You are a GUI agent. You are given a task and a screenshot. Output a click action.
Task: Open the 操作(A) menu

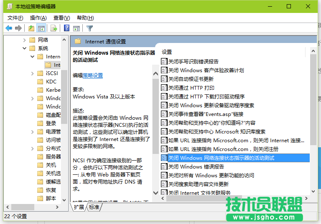click(x=38, y=18)
